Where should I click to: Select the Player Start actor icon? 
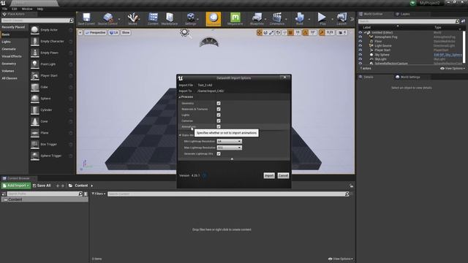pos(34,76)
